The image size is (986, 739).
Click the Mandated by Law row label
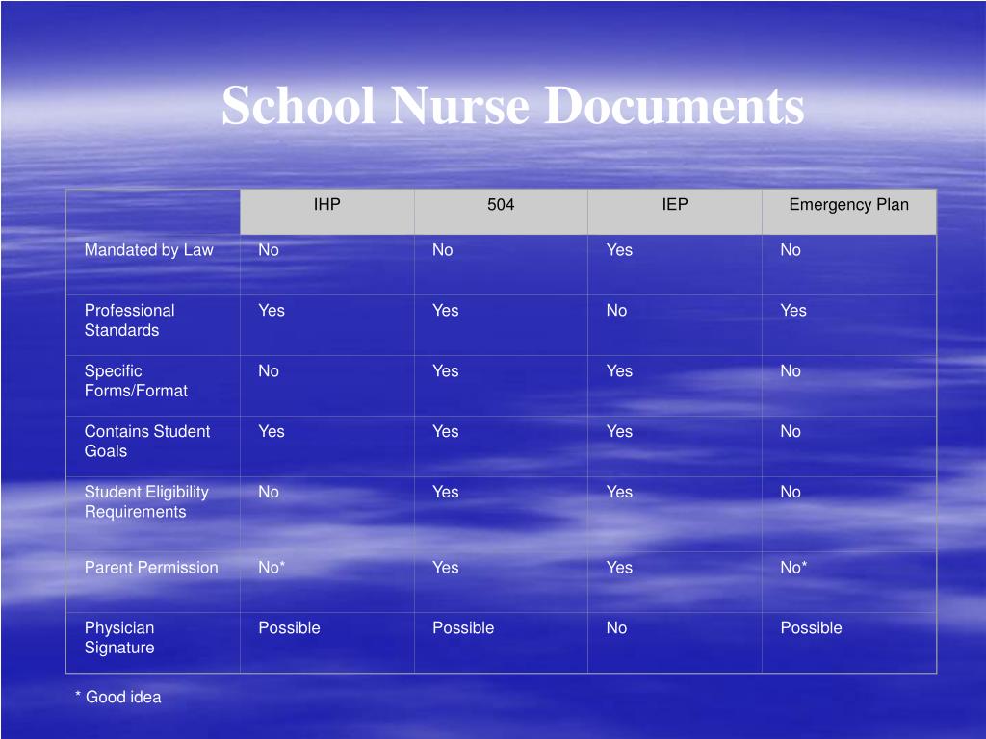[x=149, y=250]
